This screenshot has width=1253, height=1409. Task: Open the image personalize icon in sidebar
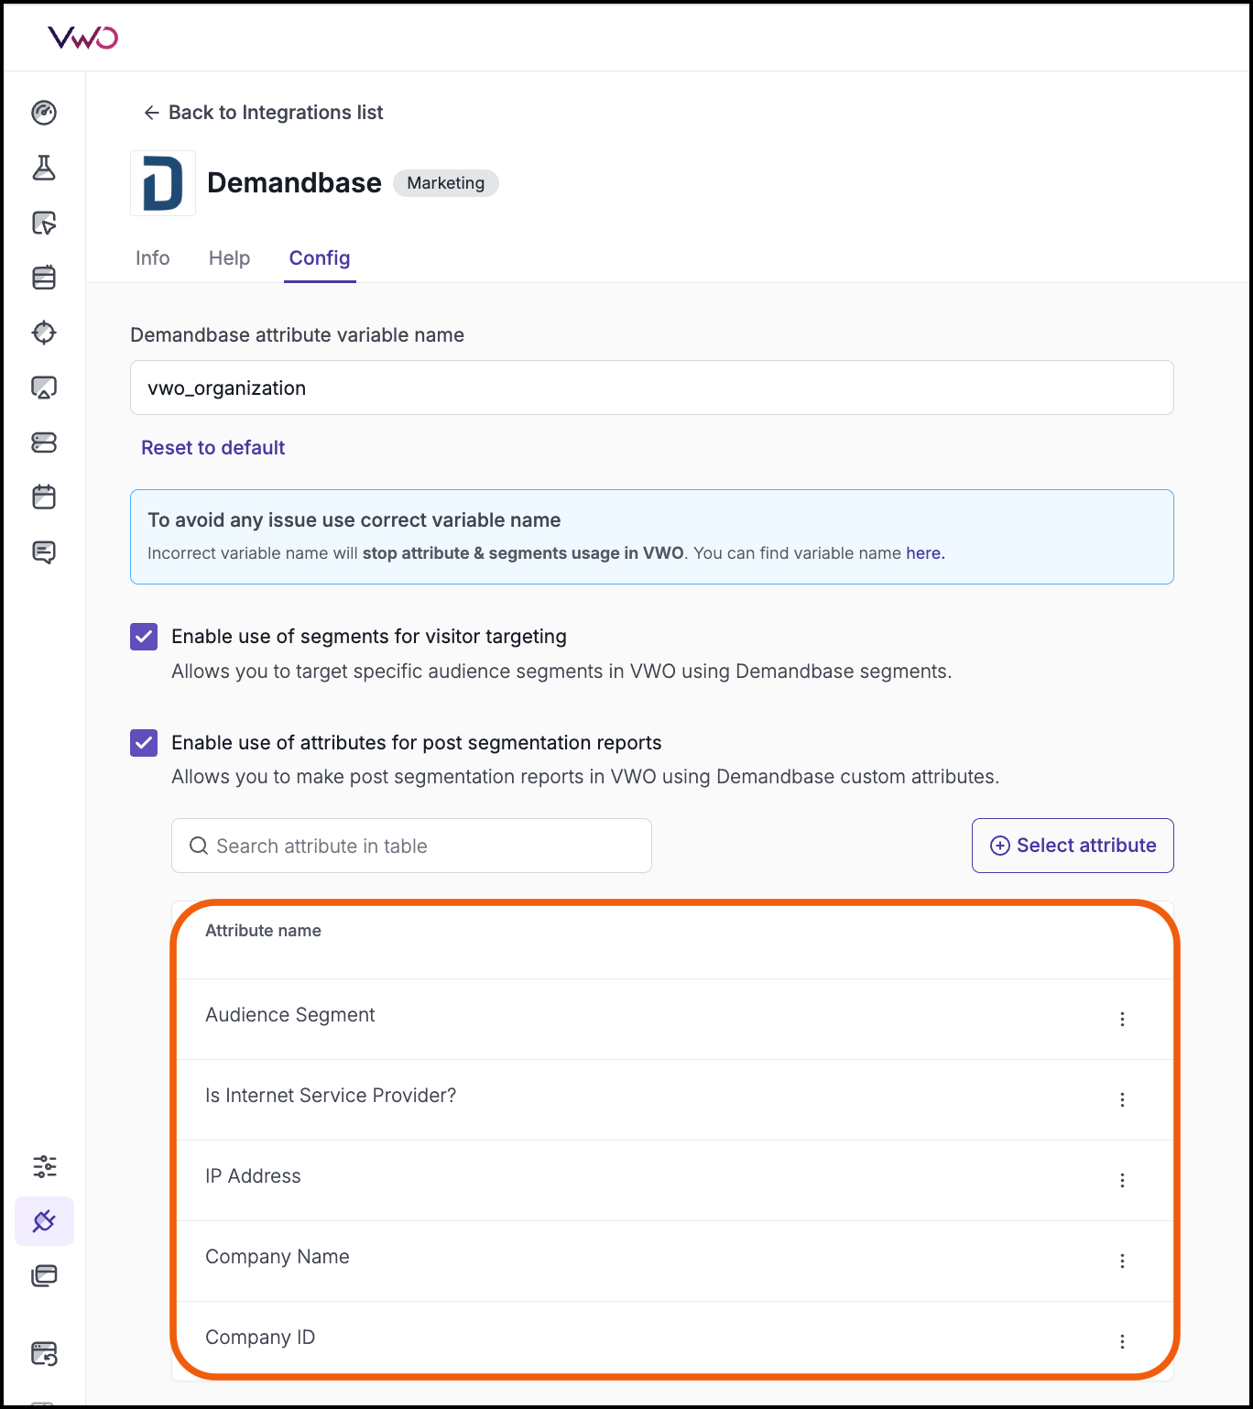coord(44,388)
